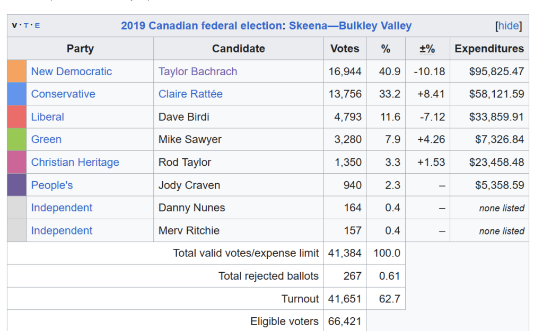
Task: Click the Liberal party link
Action: pyautogui.click(x=48, y=117)
